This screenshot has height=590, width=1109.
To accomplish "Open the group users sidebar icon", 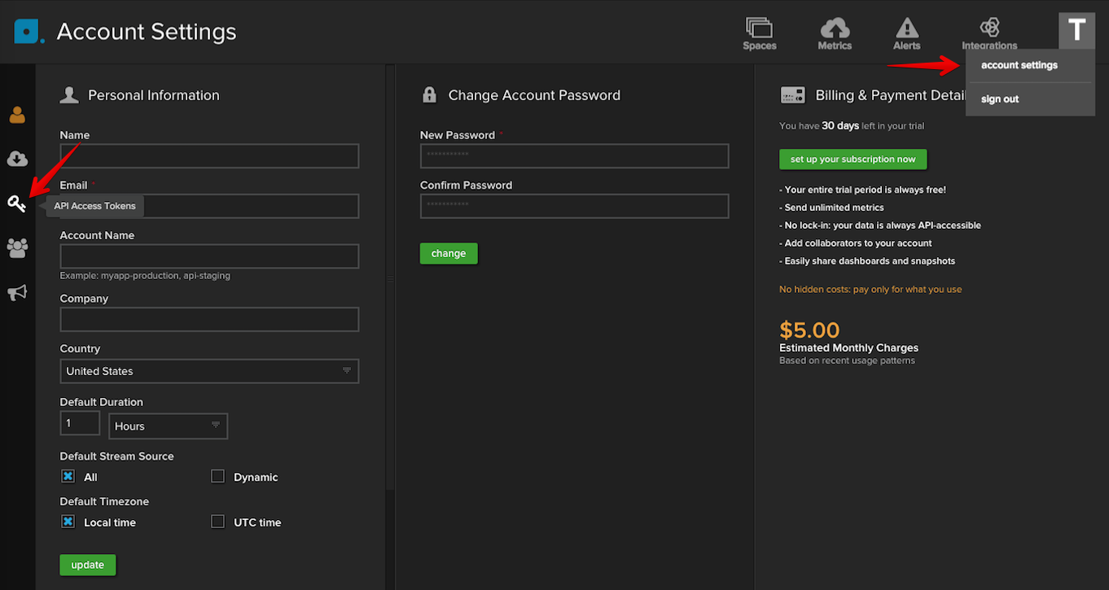I will 17,247.
